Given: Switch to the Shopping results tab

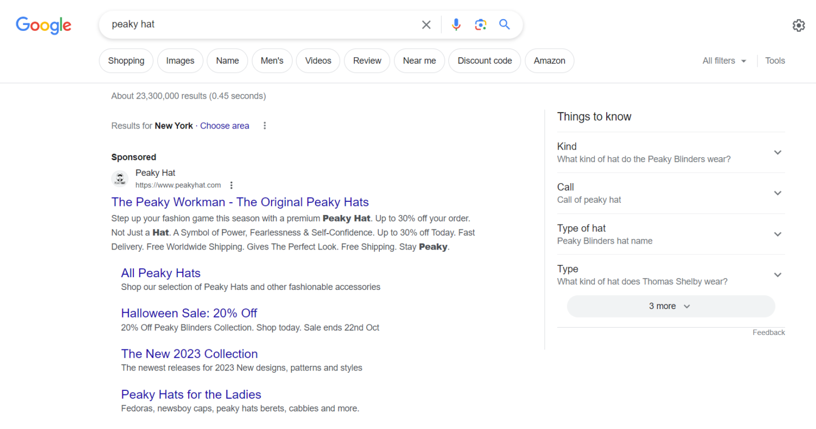Looking at the screenshot, I should pyautogui.click(x=126, y=61).
